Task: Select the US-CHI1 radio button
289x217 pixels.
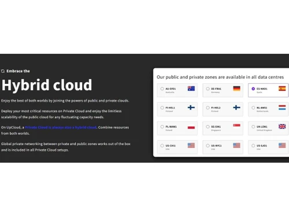Action: point(162,146)
